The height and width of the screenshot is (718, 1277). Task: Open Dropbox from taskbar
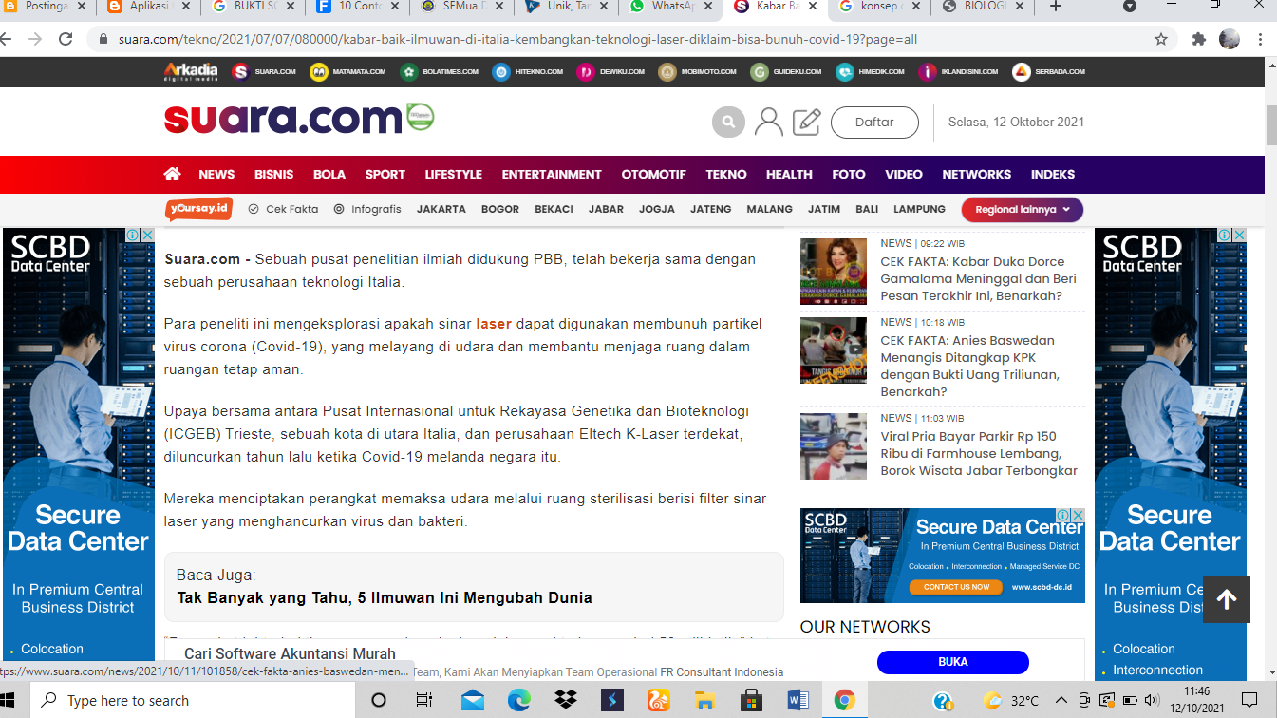565,701
